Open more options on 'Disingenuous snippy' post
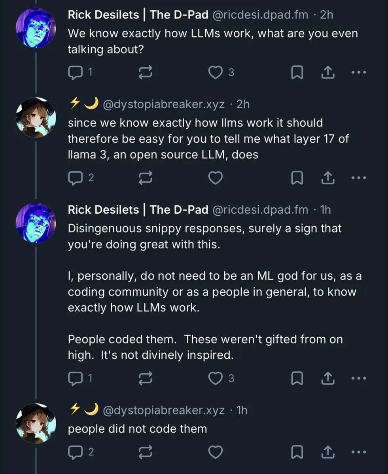 tap(359, 378)
